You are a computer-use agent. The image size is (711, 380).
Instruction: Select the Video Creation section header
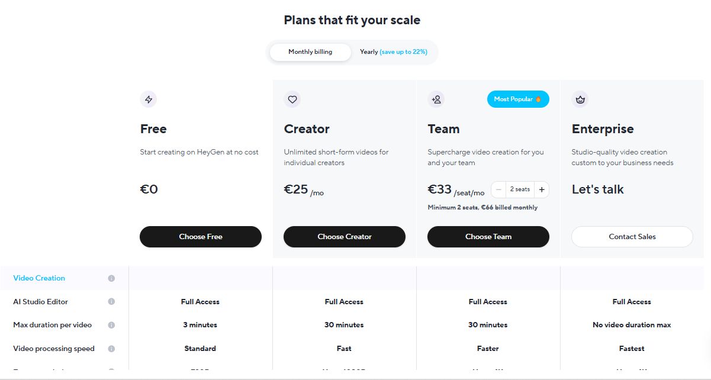[39, 278]
